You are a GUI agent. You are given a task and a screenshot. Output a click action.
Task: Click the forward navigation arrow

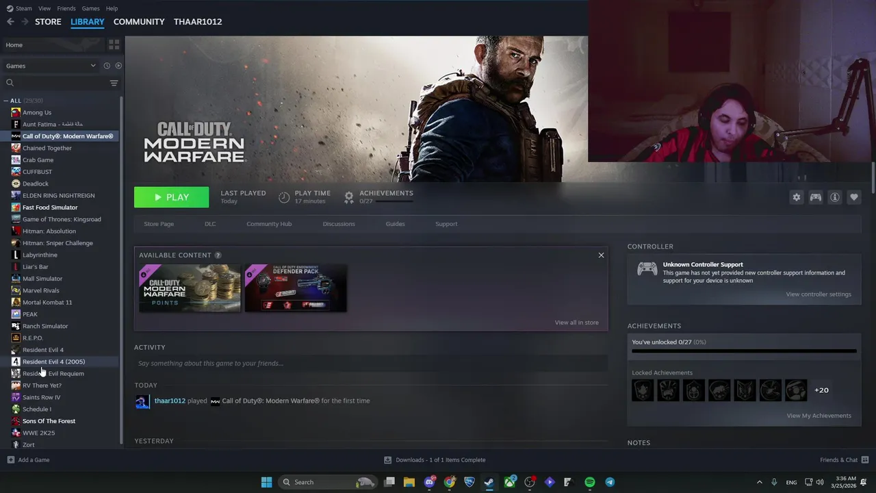pyautogui.click(x=25, y=22)
